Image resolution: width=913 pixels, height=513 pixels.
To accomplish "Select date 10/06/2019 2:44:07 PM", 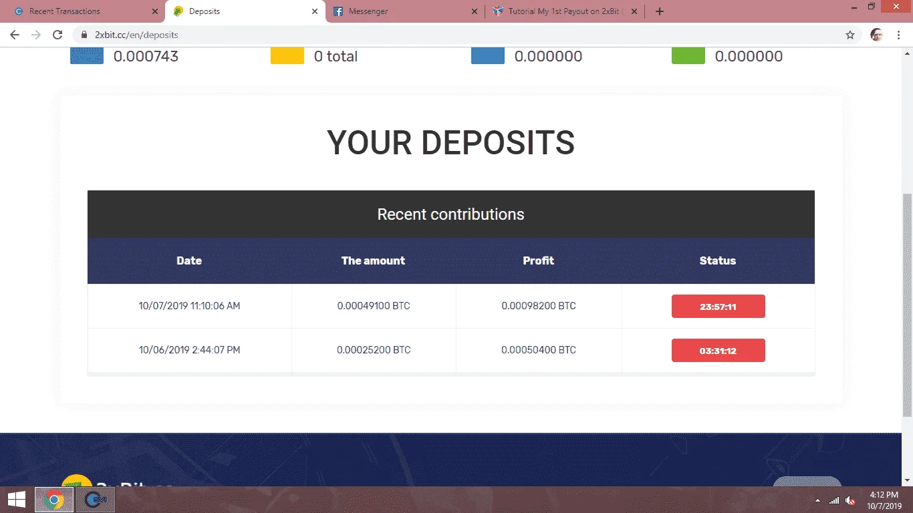I will coord(189,350).
